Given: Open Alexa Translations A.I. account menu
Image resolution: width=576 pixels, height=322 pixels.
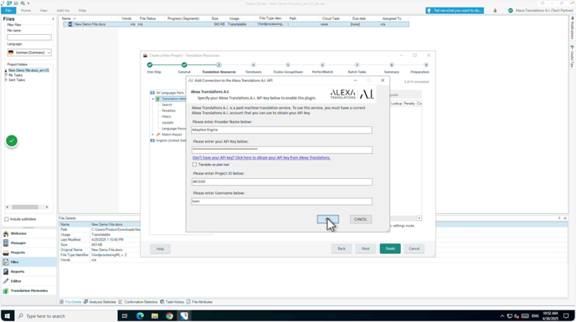Looking at the screenshot, I should coord(540,11).
